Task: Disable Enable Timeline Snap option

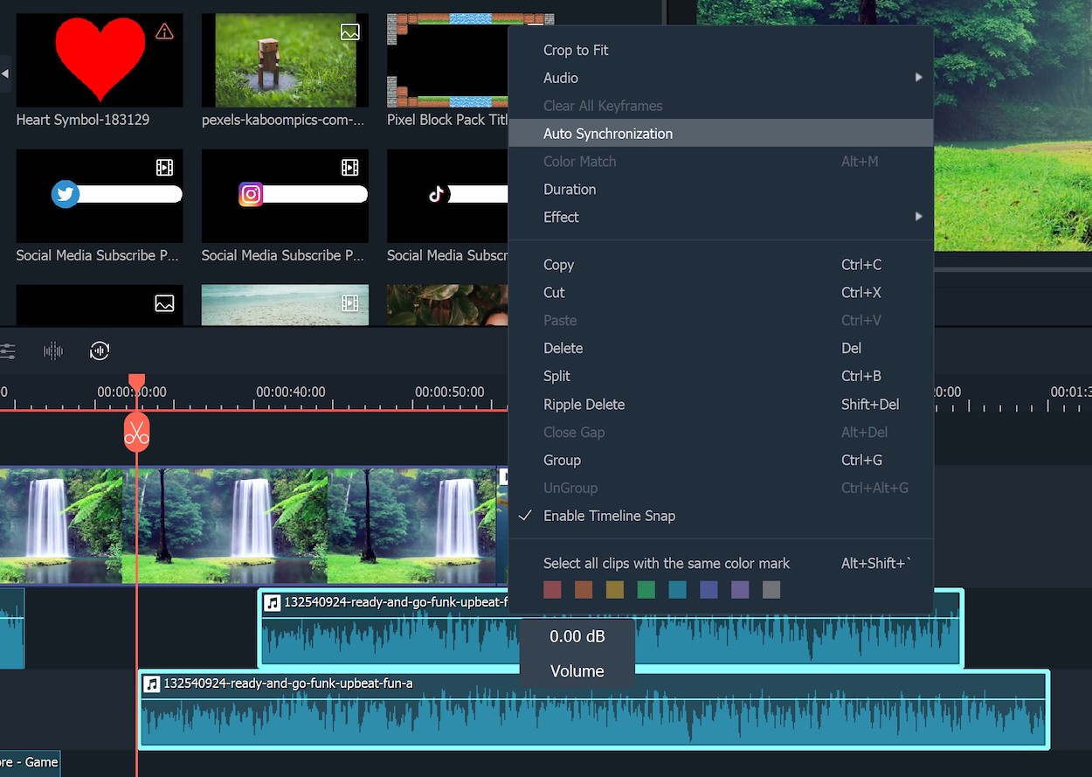Action: coord(609,516)
